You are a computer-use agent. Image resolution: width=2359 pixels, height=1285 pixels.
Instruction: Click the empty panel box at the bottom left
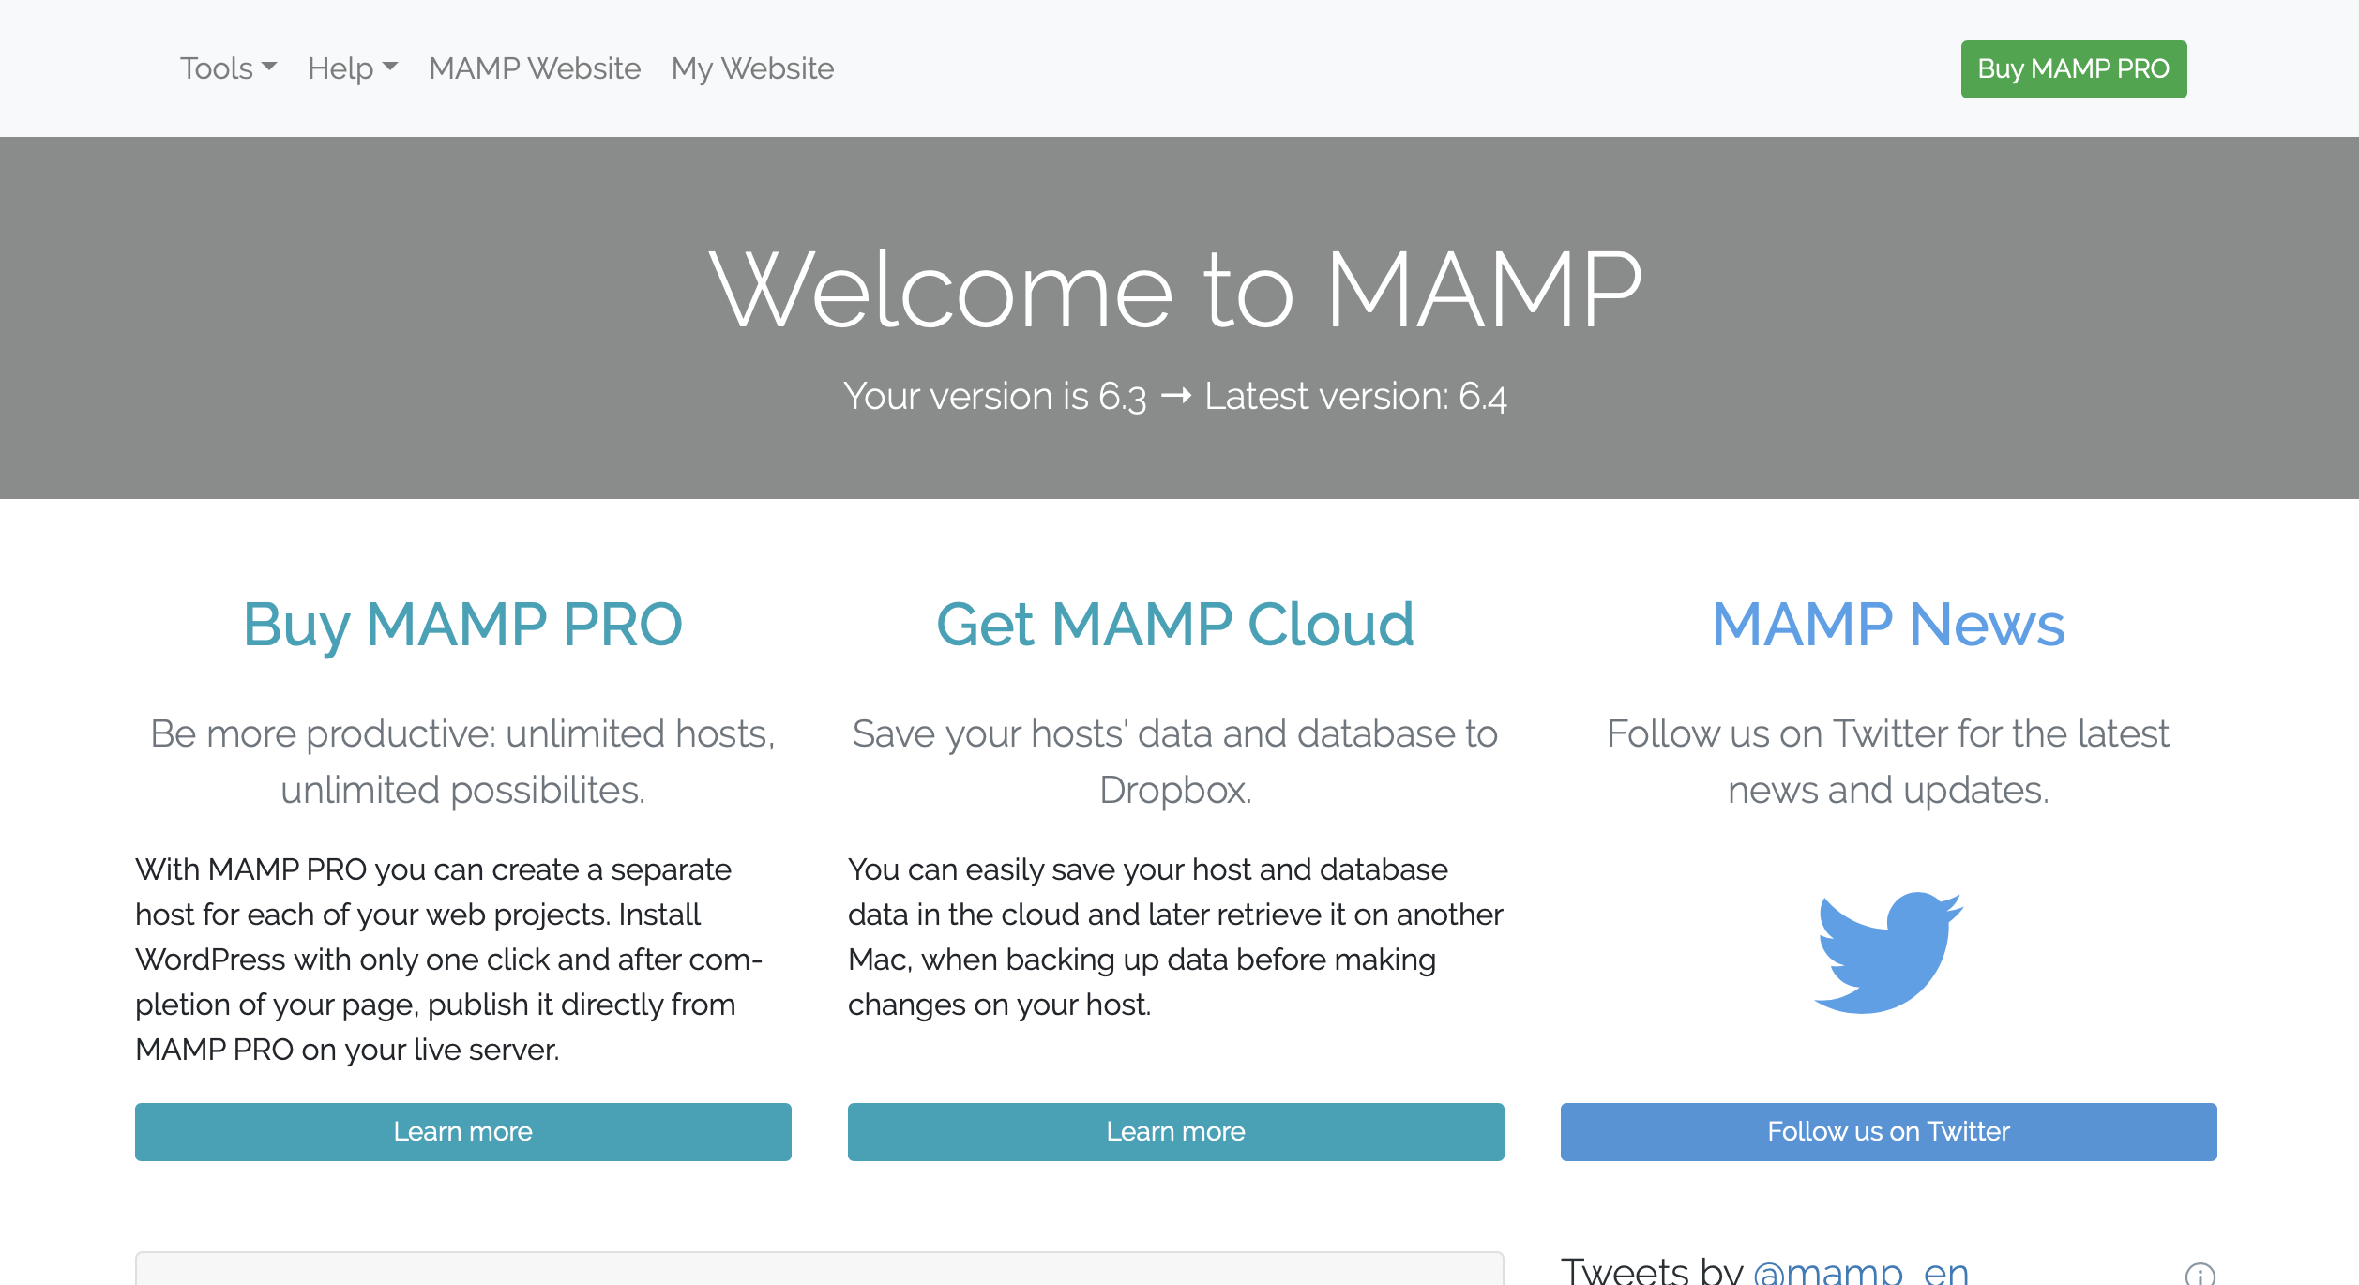point(820,1268)
